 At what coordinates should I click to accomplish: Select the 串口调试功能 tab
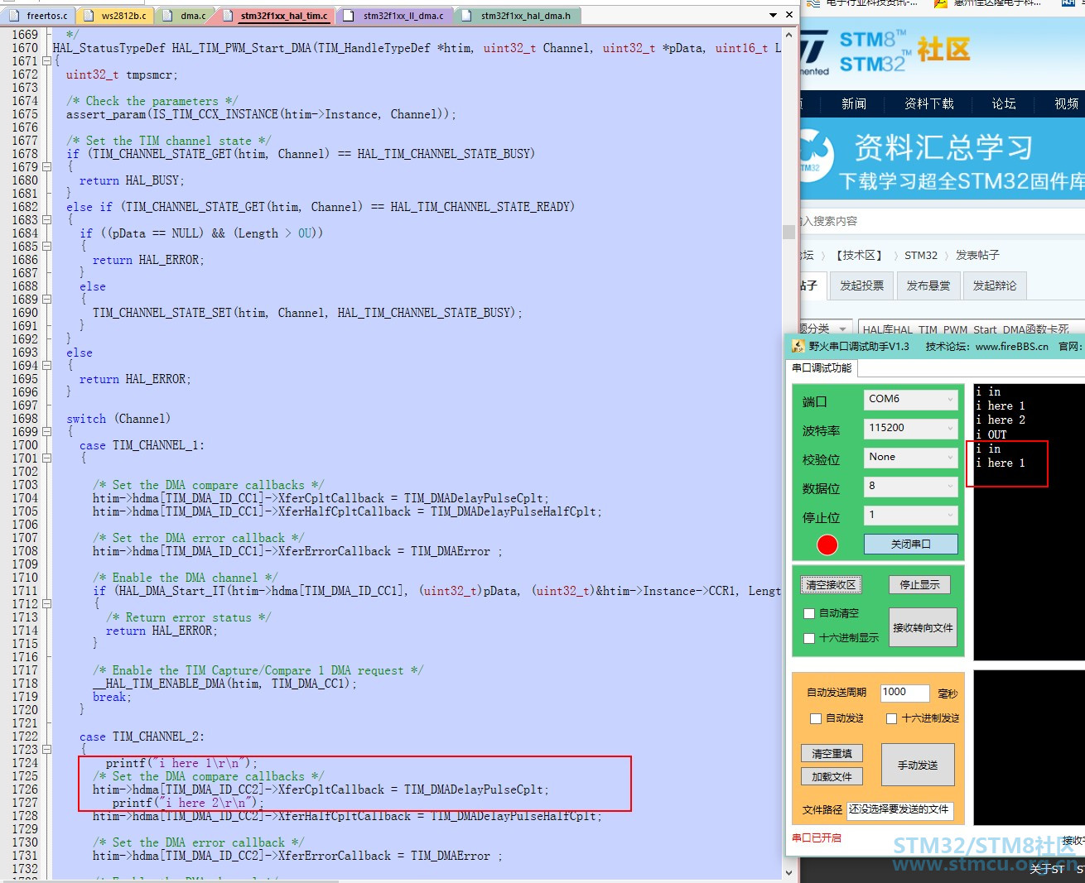click(x=822, y=368)
